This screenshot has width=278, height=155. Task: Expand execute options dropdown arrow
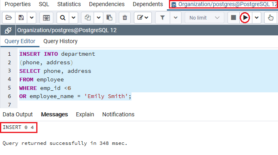[256, 18]
